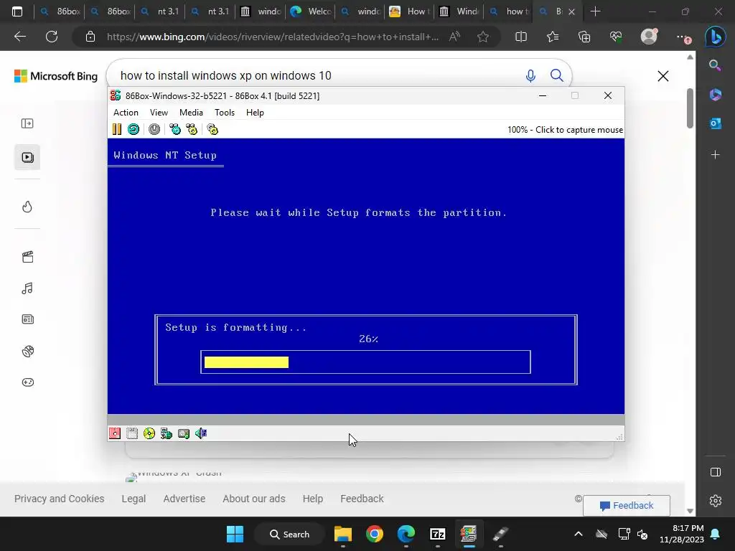Switch to the 'Welco' Edge tab
The width and height of the screenshot is (735, 551).
(x=310, y=11)
